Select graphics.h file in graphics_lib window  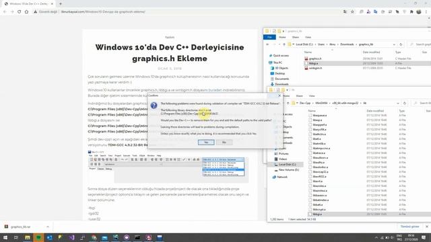click(315, 58)
